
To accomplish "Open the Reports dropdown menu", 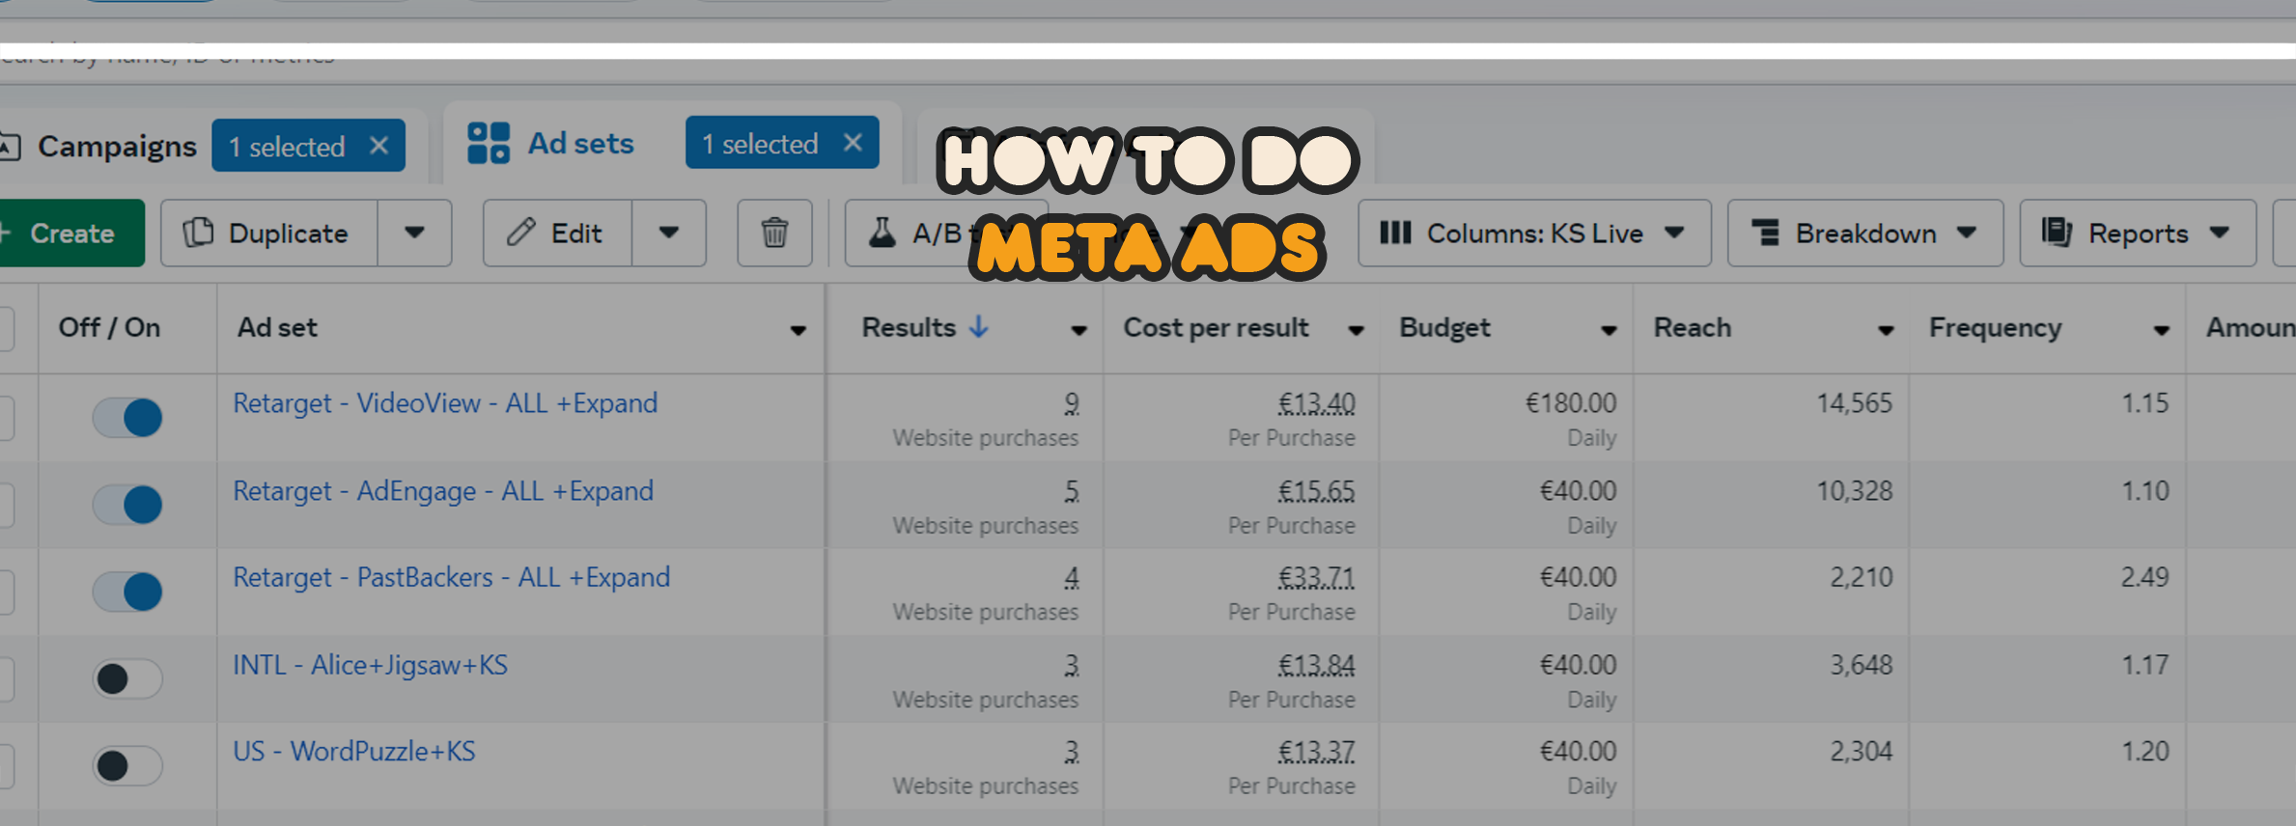I will [2137, 234].
